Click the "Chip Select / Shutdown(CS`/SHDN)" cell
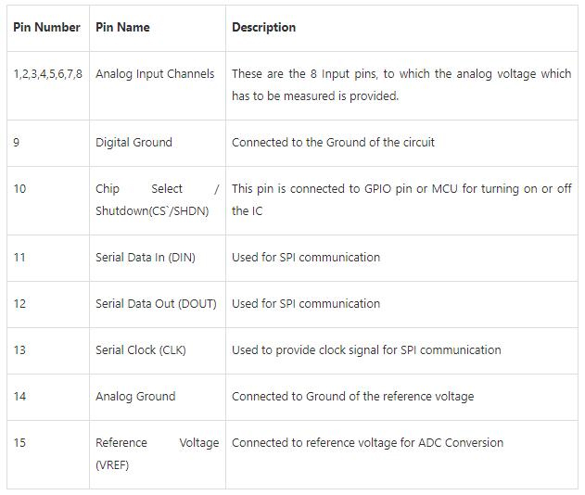Viewport: 585px width, 495px height. [157, 199]
